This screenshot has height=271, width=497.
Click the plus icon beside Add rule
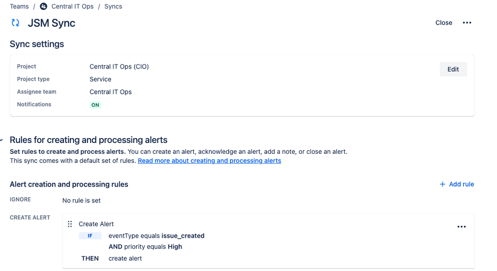pyautogui.click(x=442, y=184)
